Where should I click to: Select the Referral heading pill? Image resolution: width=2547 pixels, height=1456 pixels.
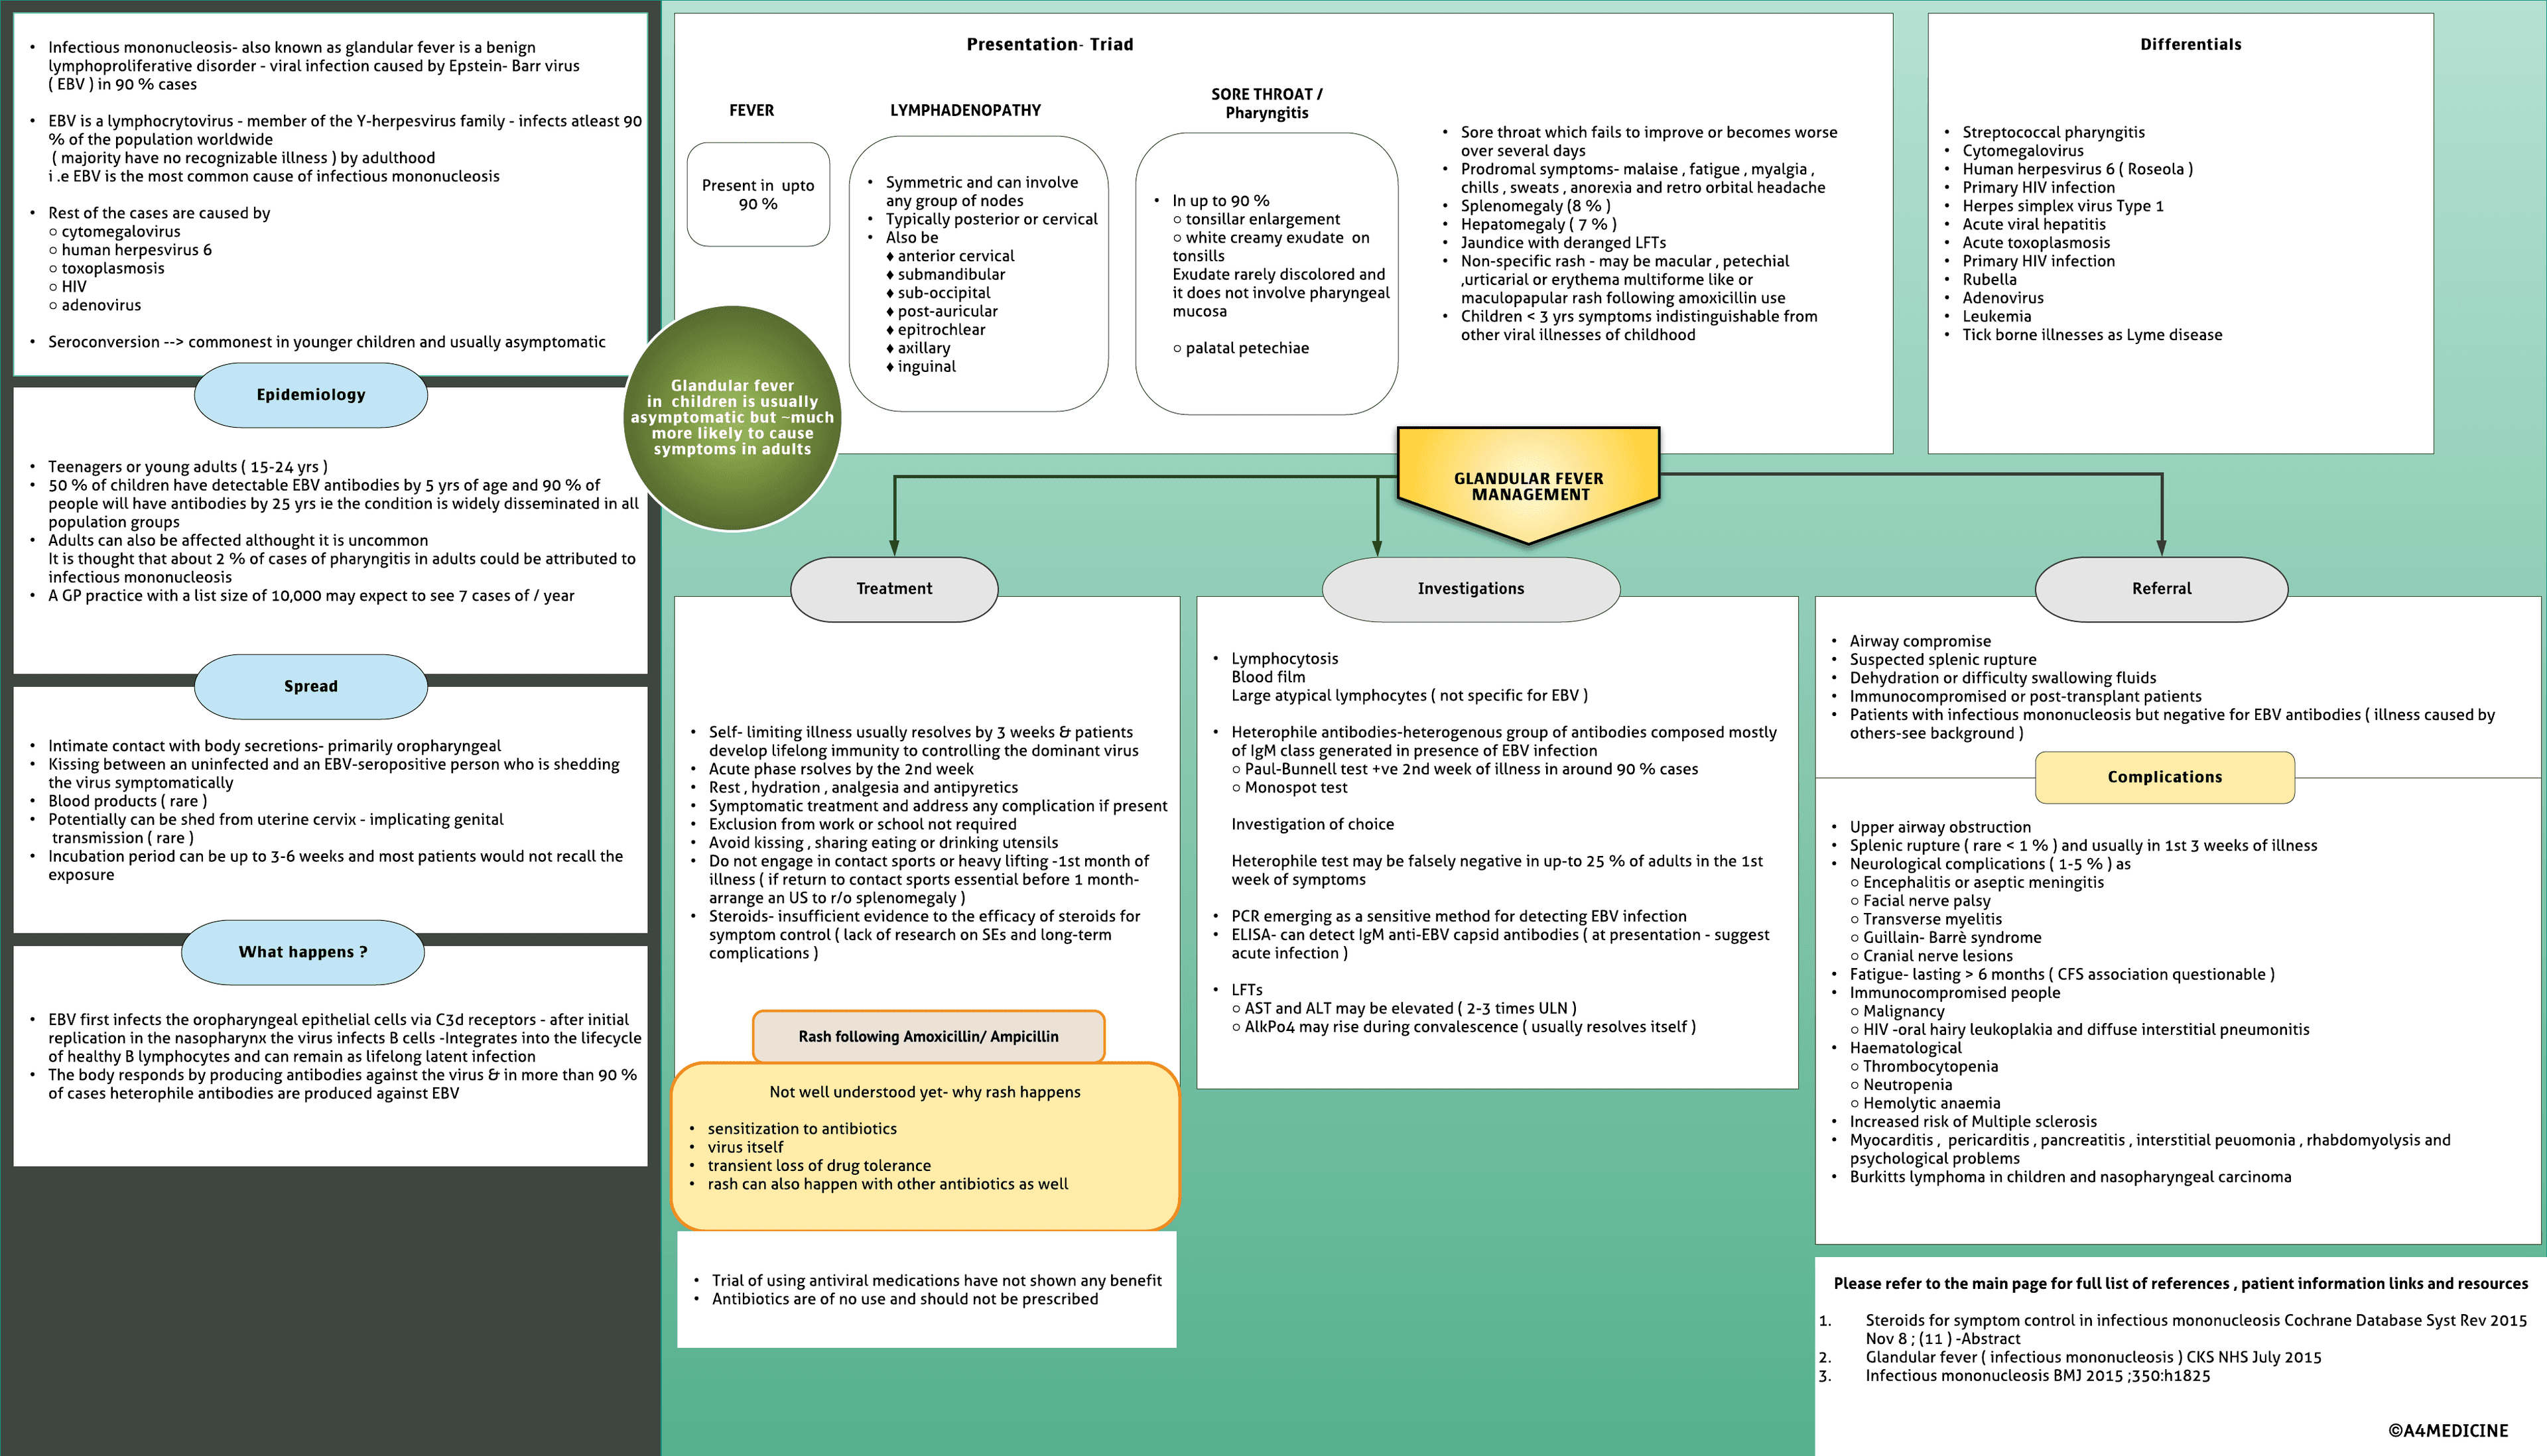(2161, 589)
